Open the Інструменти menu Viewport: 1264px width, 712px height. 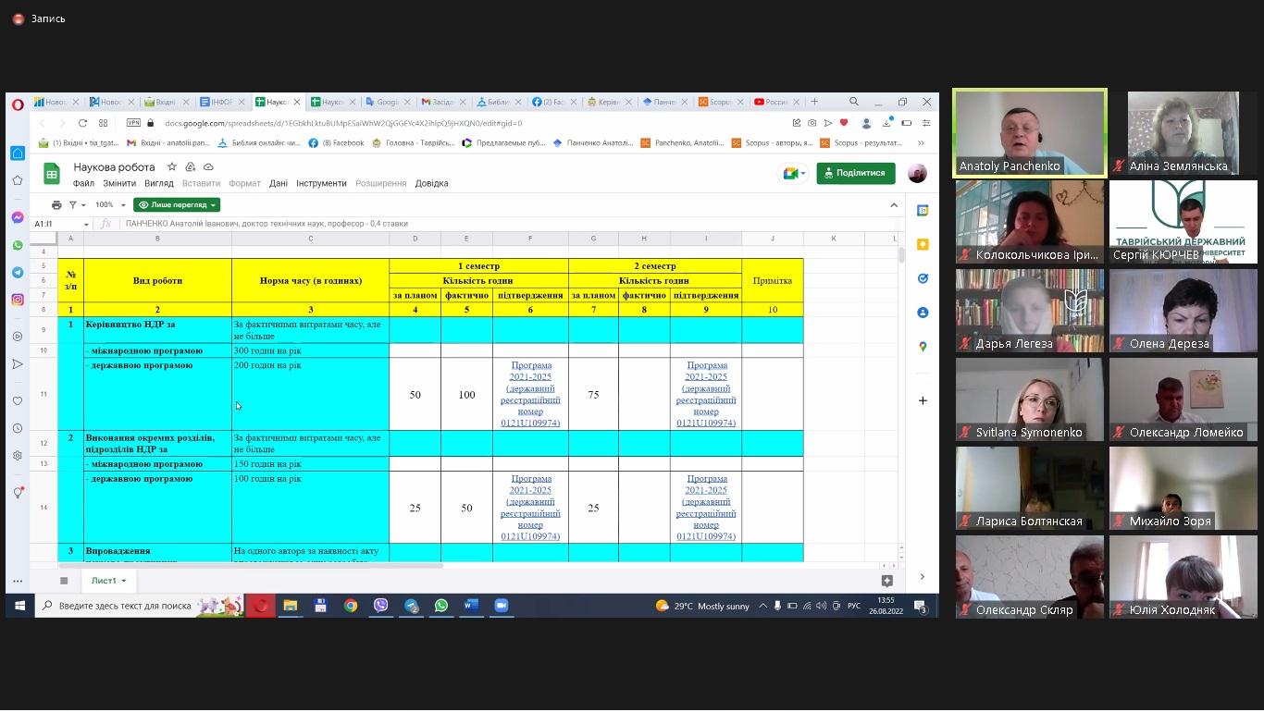tap(321, 183)
